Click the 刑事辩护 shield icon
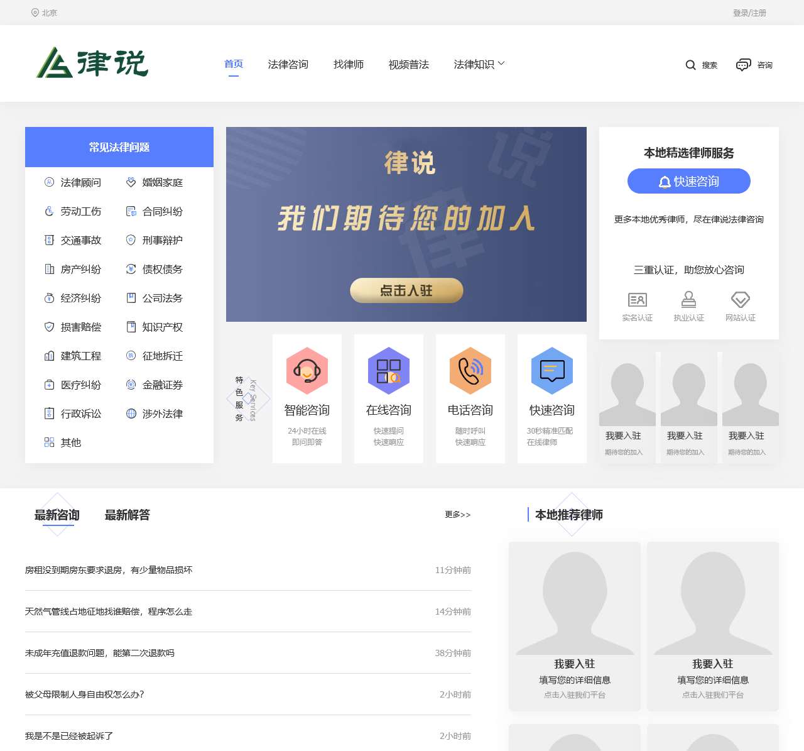This screenshot has height=751, width=804. [x=131, y=240]
